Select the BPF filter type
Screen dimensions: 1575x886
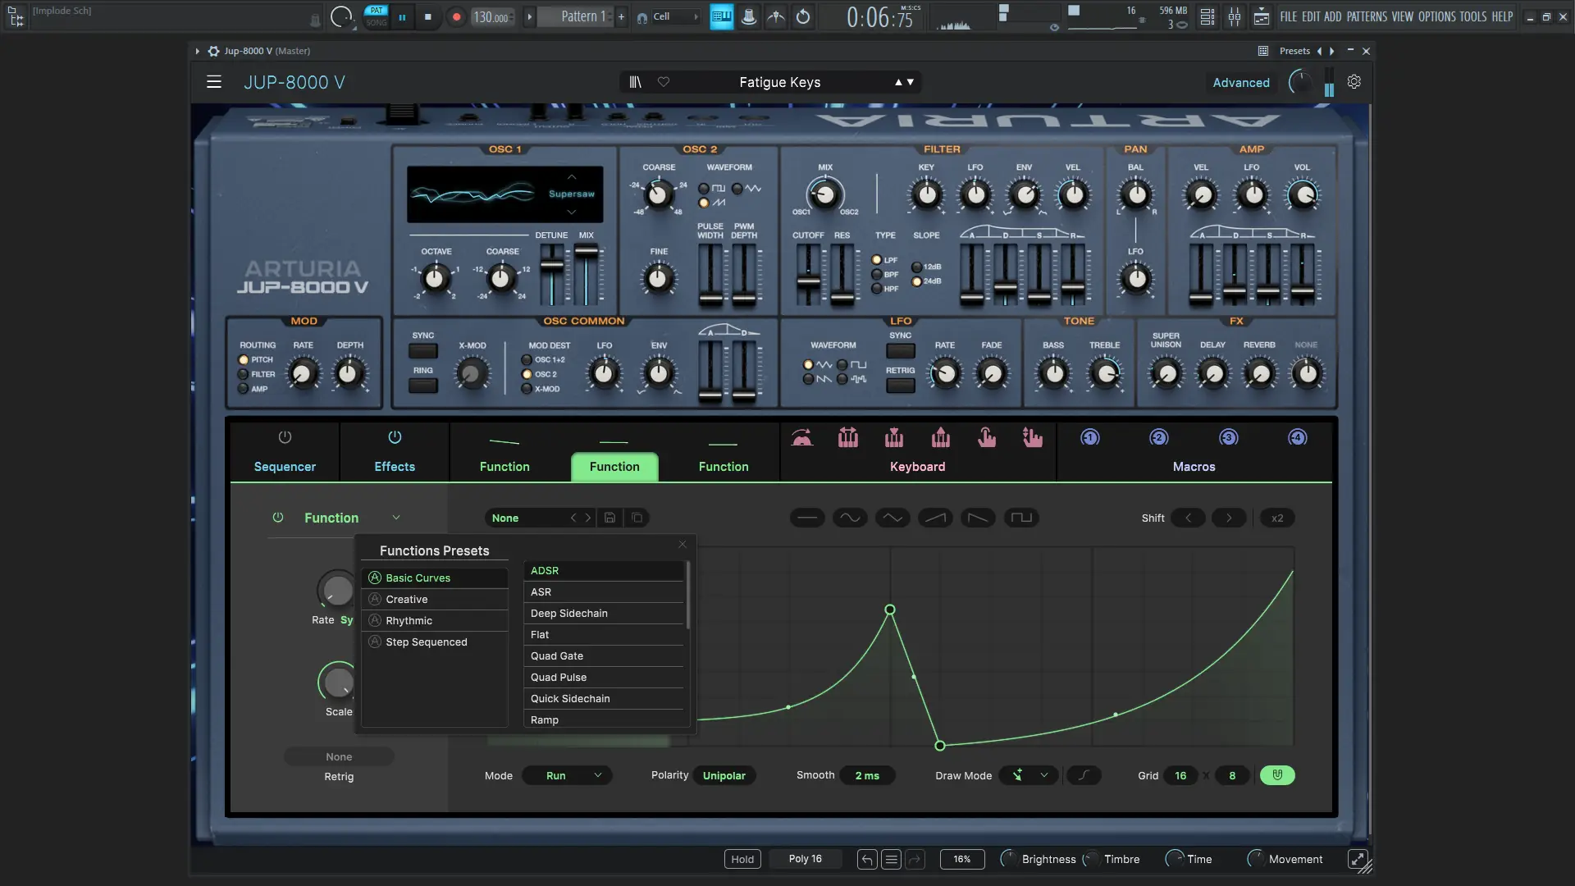pos(877,275)
